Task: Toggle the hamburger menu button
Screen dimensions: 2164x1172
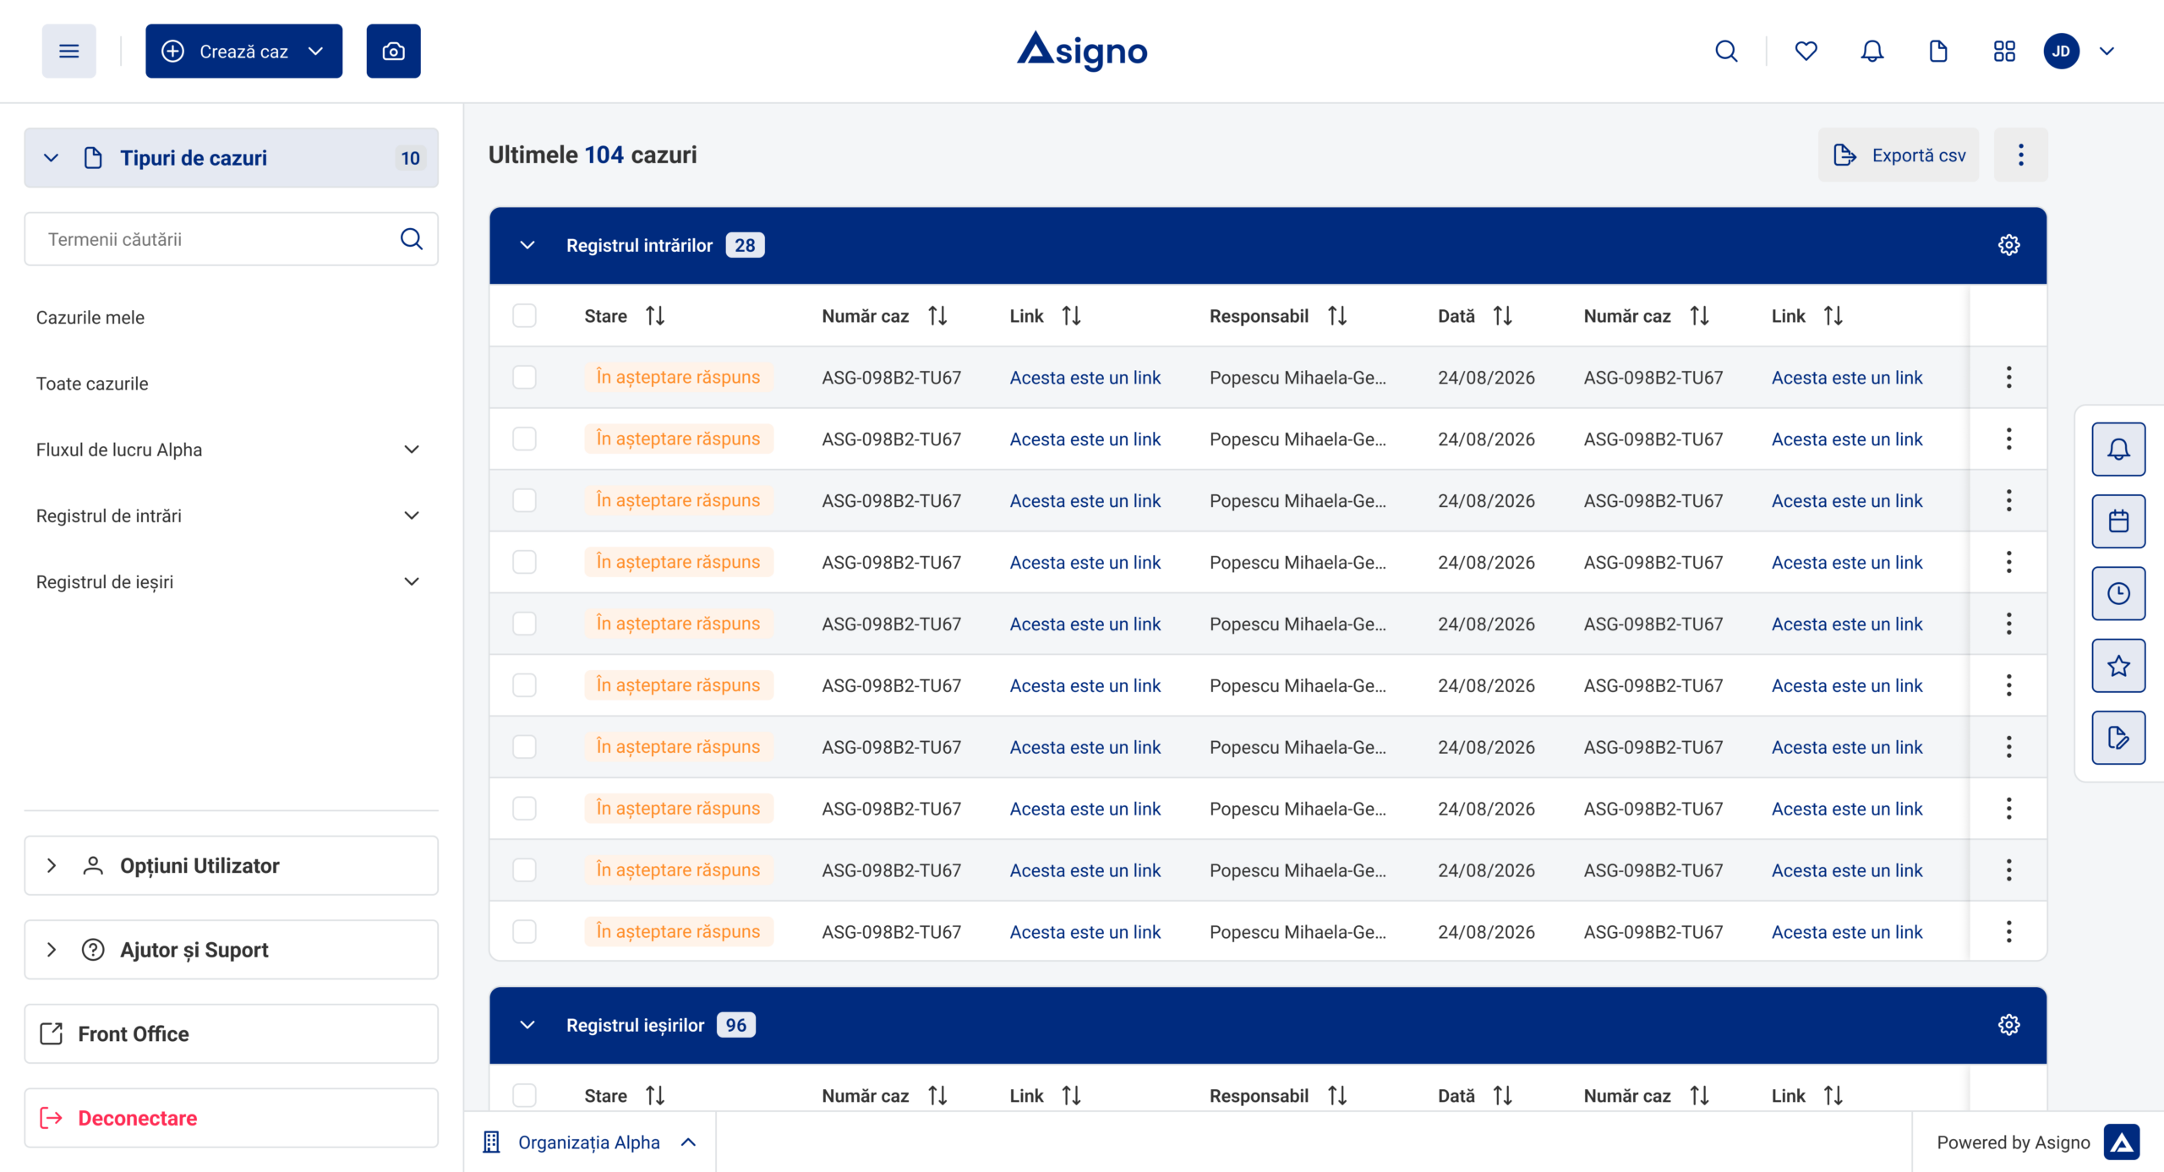Action: tap(69, 52)
